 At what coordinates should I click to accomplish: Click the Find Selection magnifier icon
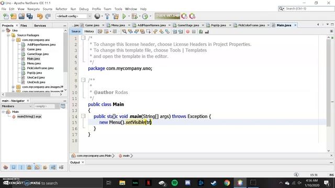[124, 31]
